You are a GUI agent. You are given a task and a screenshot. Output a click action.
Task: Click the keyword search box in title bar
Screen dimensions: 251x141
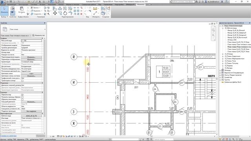pos(183,2)
